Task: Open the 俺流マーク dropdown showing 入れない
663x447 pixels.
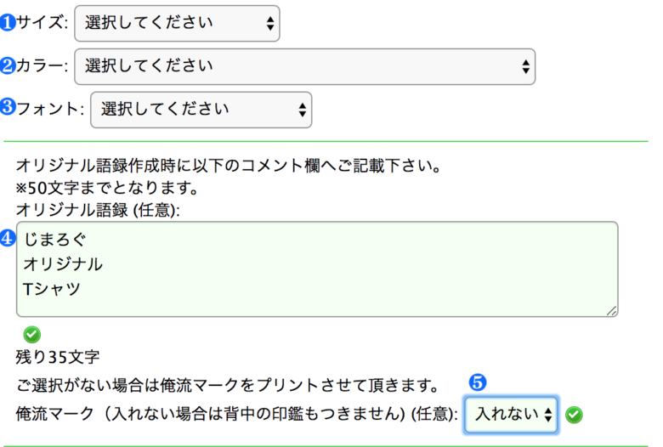Action: pyautogui.click(x=512, y=414)
